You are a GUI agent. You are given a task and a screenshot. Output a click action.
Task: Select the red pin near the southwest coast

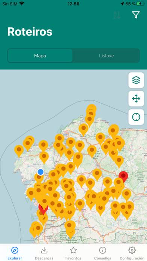pos(43,209)
